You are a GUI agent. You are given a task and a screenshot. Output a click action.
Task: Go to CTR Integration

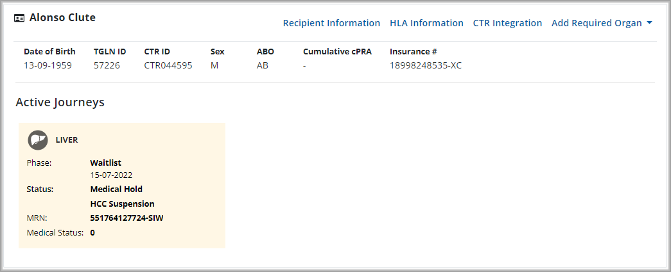507,23
